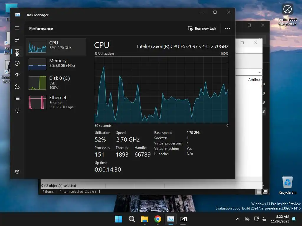The image size is (302, 226).
Task: Select the Performance page icon in sidebar
Action: (x=17, y=51)
